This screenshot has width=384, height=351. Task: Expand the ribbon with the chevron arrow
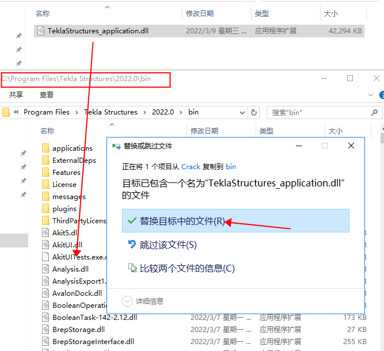pos(371,95)
